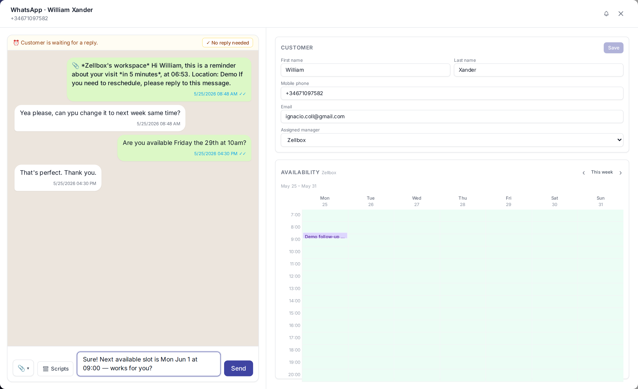This screenshot has height=389, width=638.
Task: Click the 20:00 time row label
Action: tap(294, 375)
